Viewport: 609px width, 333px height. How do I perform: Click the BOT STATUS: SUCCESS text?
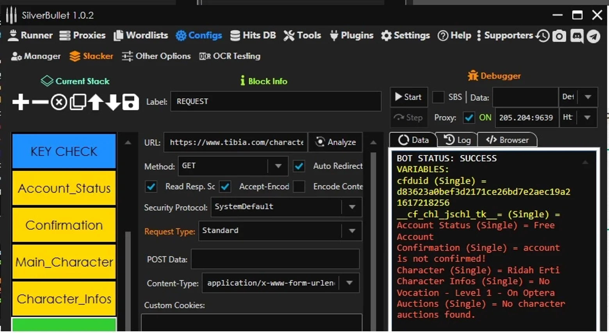pos(447,158)
